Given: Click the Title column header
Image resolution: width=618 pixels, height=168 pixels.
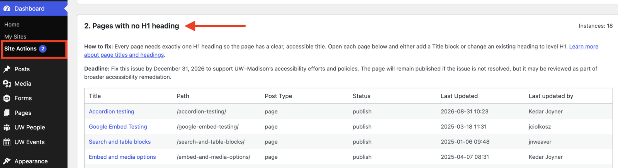Looking at the screenshot, I should [x=95, y=96].
